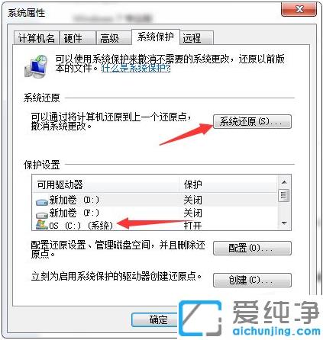Viewport: 323px width, 340px height.
Task: Switch to the 计算机名 tab
Action: click(x=37, y=38)
